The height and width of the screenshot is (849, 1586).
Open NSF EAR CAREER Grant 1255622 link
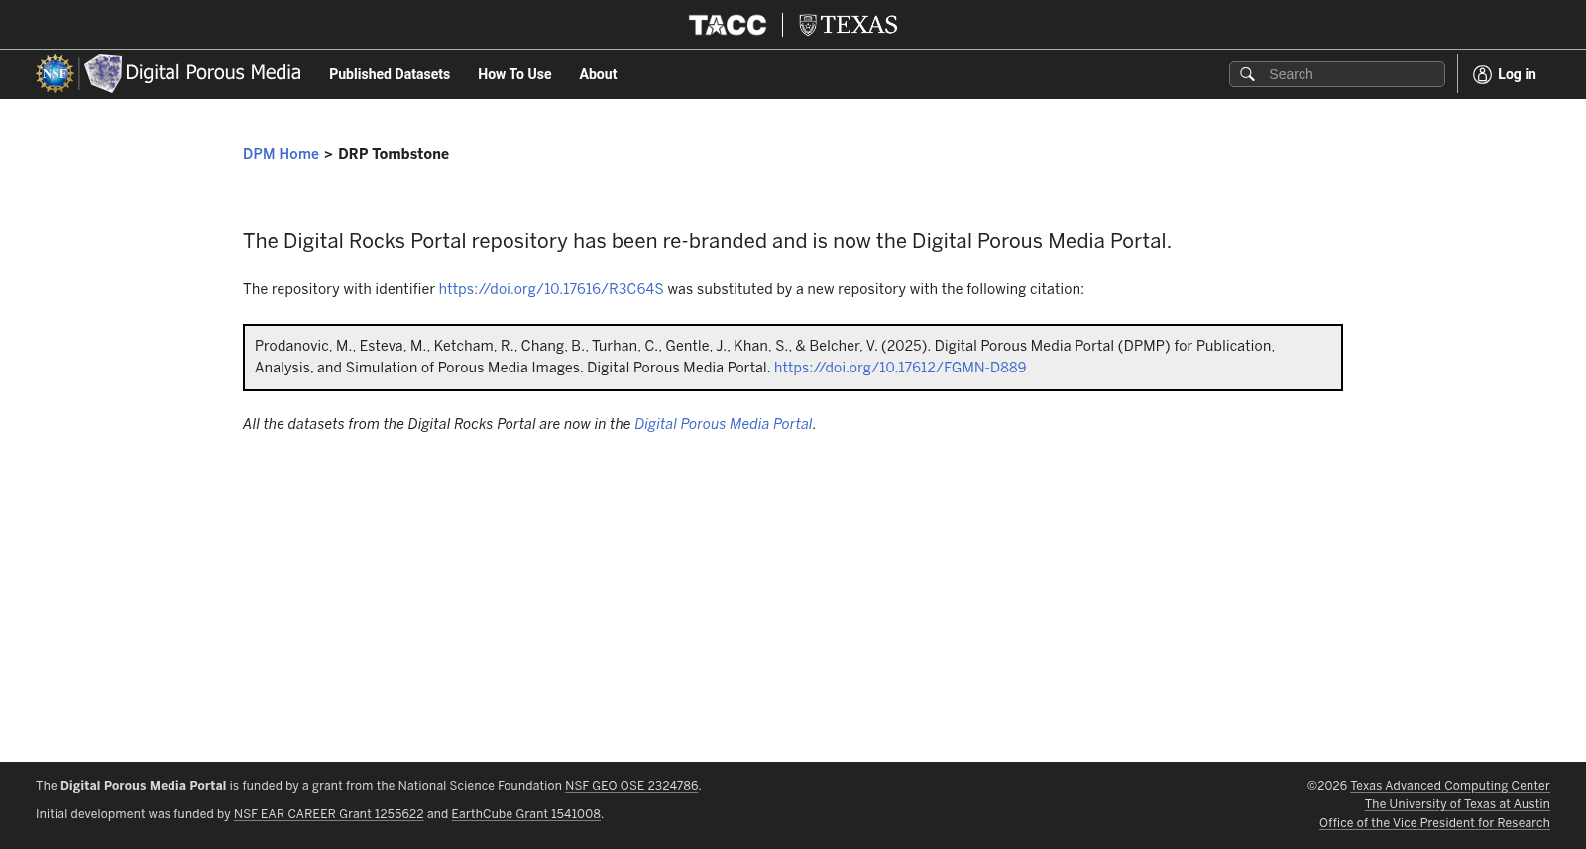click(328, 814)
